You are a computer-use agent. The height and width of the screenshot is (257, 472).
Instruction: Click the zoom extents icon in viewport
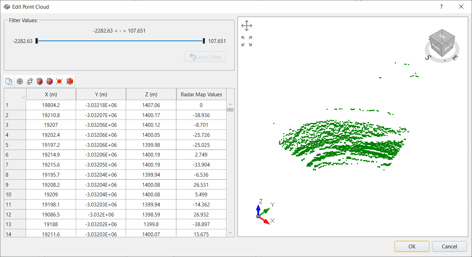pos(247,41)
